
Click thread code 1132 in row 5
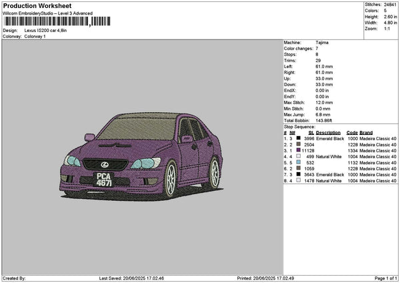pyautogui.click(x=353, y=163)
